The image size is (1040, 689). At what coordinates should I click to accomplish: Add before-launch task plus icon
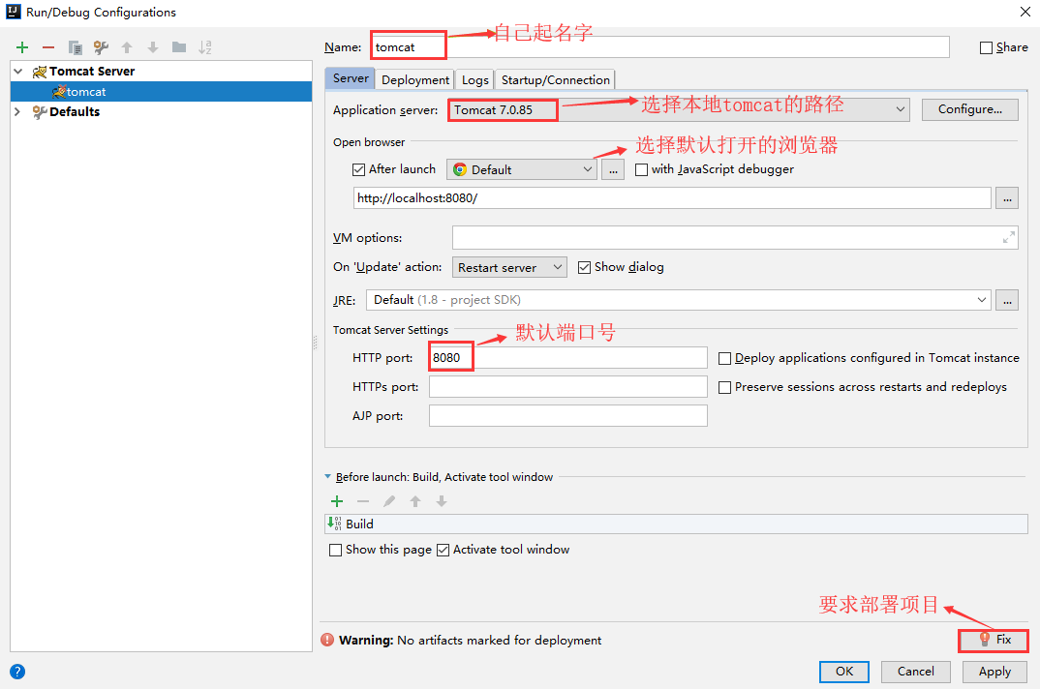click(x=337, y=501)
